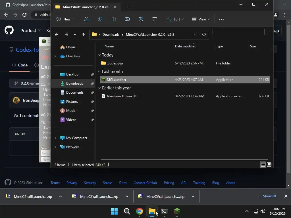This screenshot has height=218, width=291.
Task: Collapse the Today group
Action: 99,55
